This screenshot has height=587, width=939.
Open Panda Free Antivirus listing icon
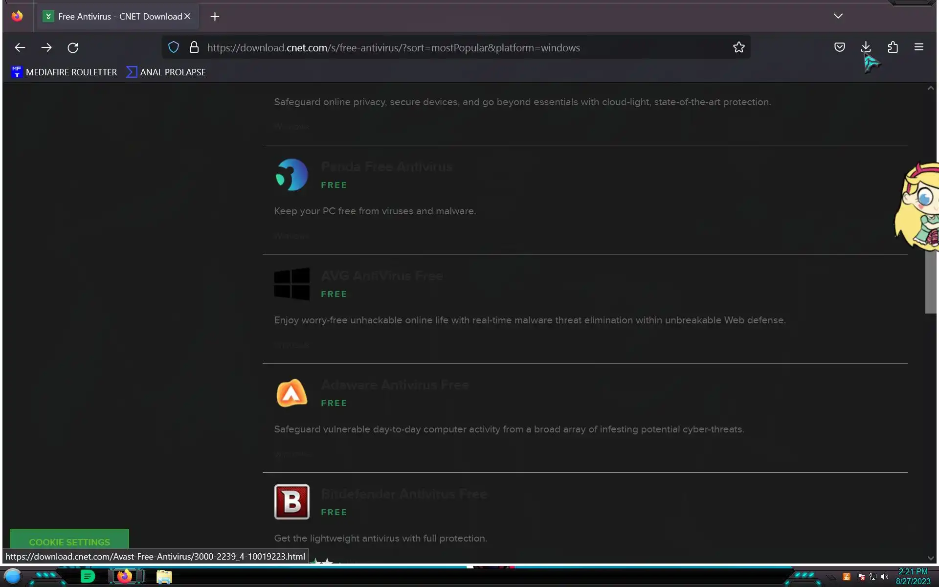(x=291, y=175)
